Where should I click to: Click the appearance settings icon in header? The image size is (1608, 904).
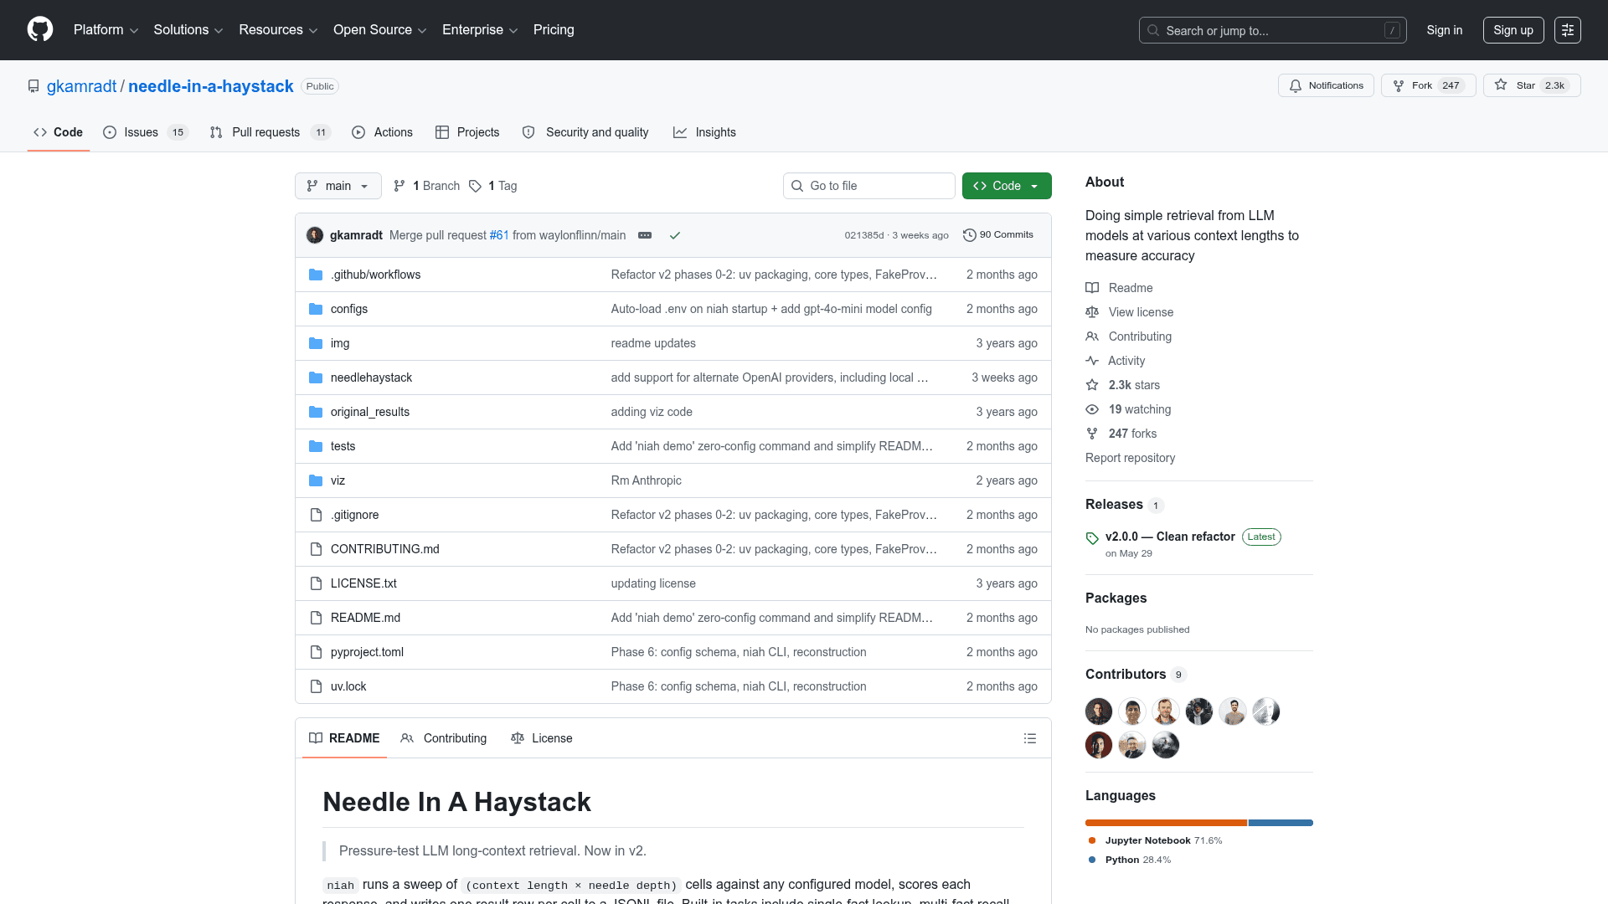(1568, 30)
